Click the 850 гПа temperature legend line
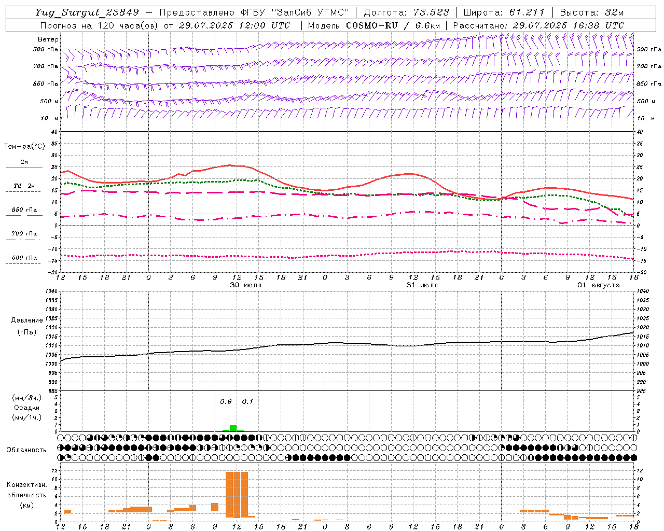664x531 pixels. click(24, 215)
